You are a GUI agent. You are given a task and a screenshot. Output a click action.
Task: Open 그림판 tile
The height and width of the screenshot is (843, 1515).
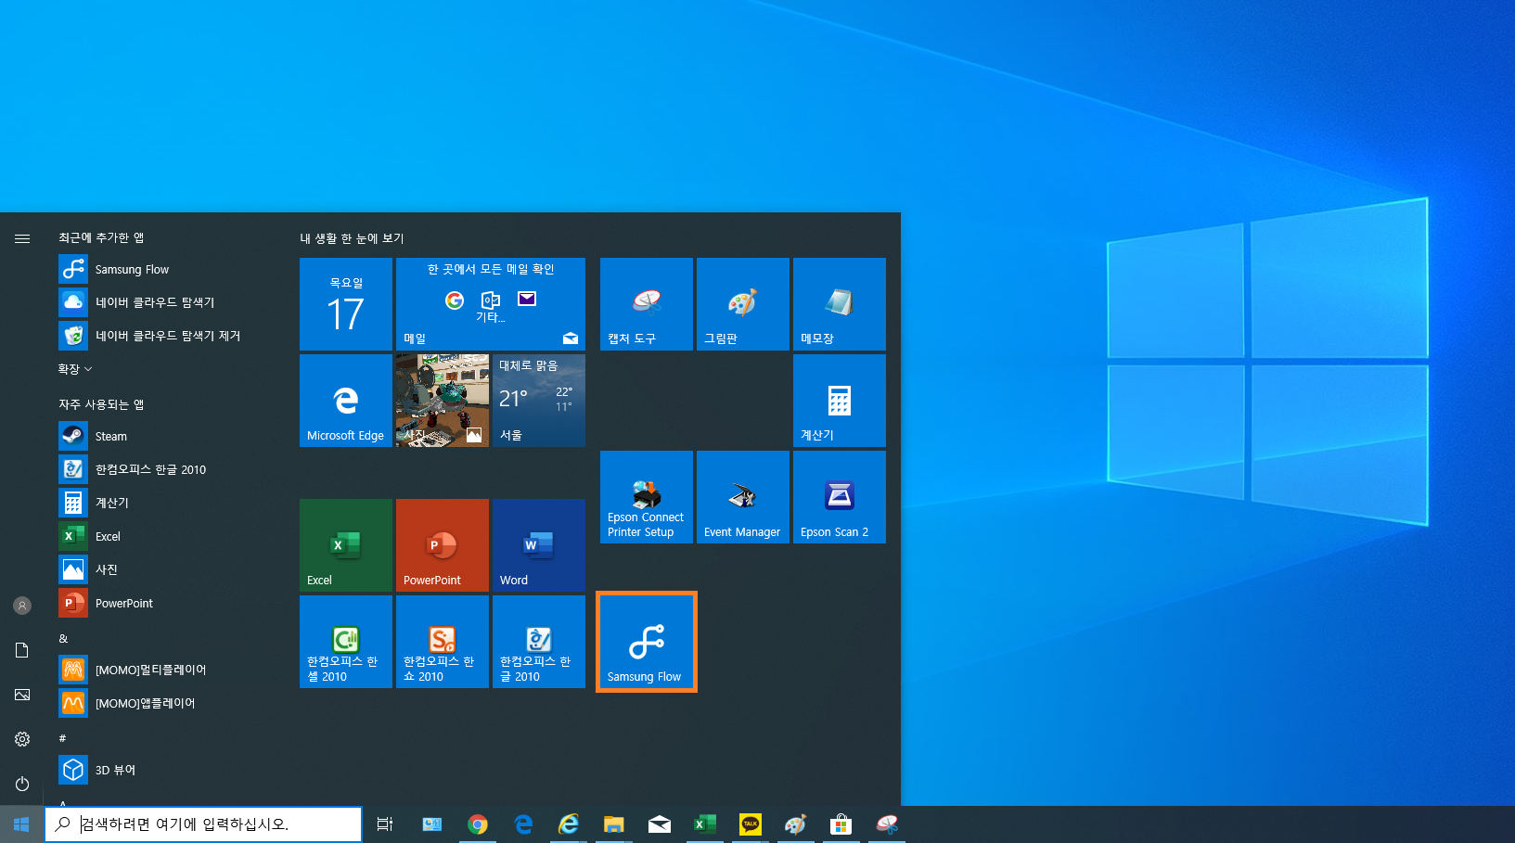point(743,304)
